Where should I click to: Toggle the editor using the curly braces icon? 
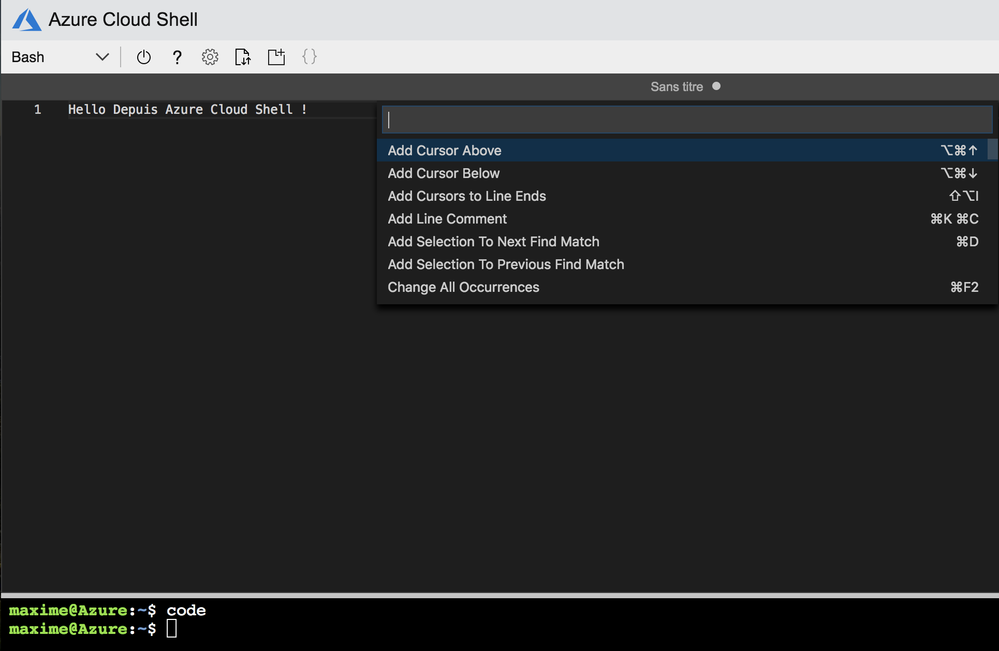309,57
